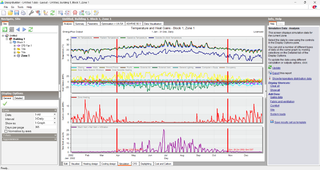The width and height of the screenshot is (320, 170).
Task: Switch to Detailed display options tab
Action: point(18,98)
